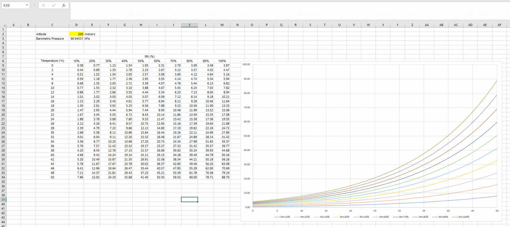Select column C via its header
510x227 pixels.
[52, 25]
